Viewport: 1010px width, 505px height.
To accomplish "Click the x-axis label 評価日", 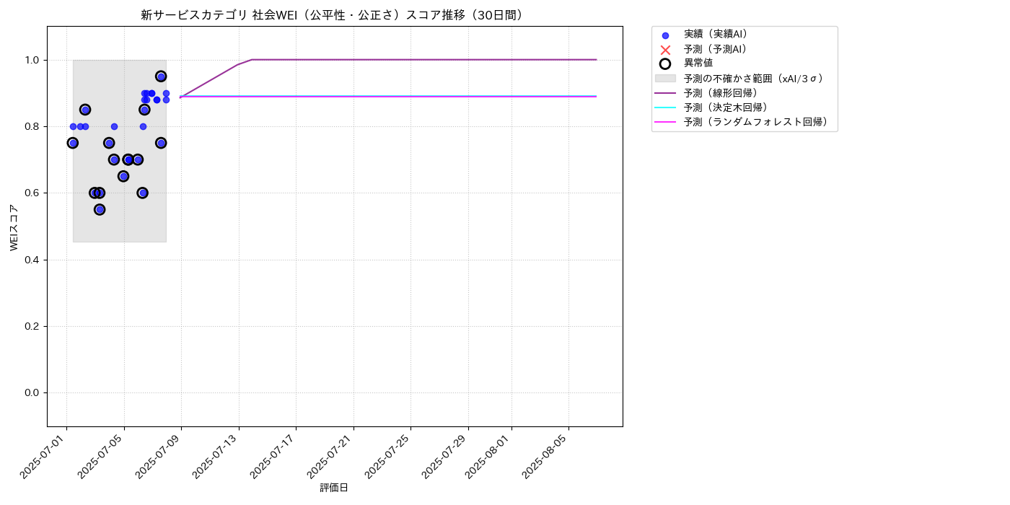I will click(x=334, y=488).
